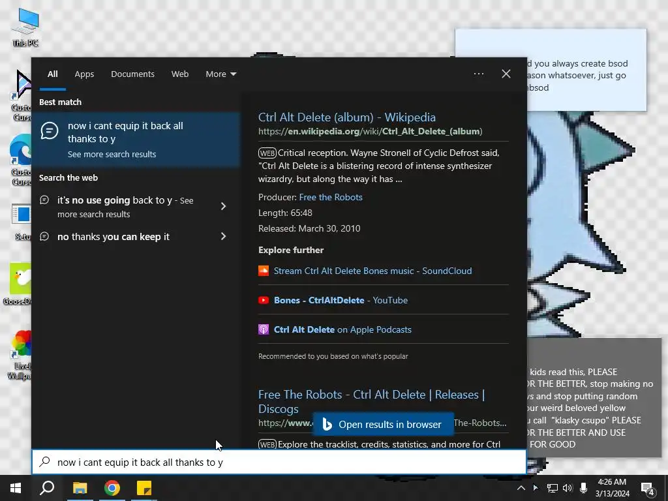Expand the More dropdown in search
The image size is (668, 501).
tap(220, 74)
